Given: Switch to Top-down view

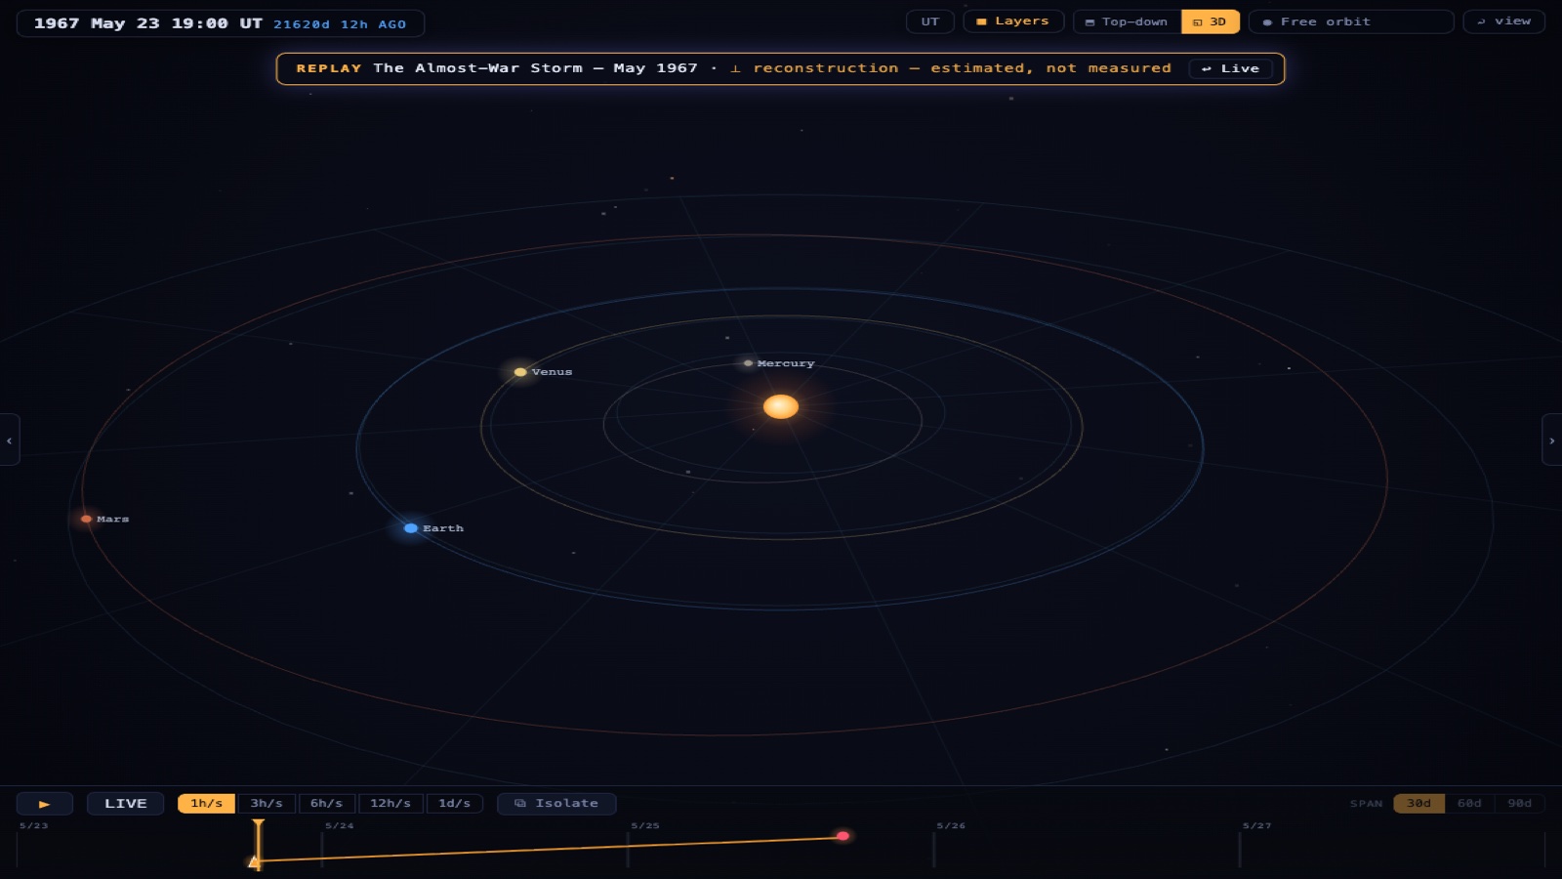Looking at the screenshot, I should (1128, 21).
